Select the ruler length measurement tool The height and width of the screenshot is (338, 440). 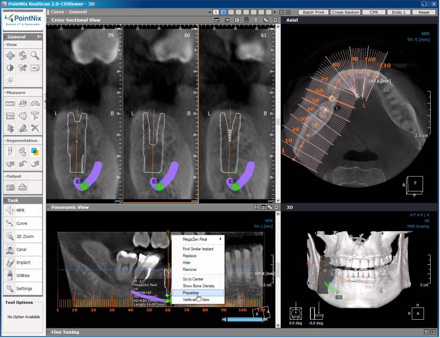tap(10, 103)
